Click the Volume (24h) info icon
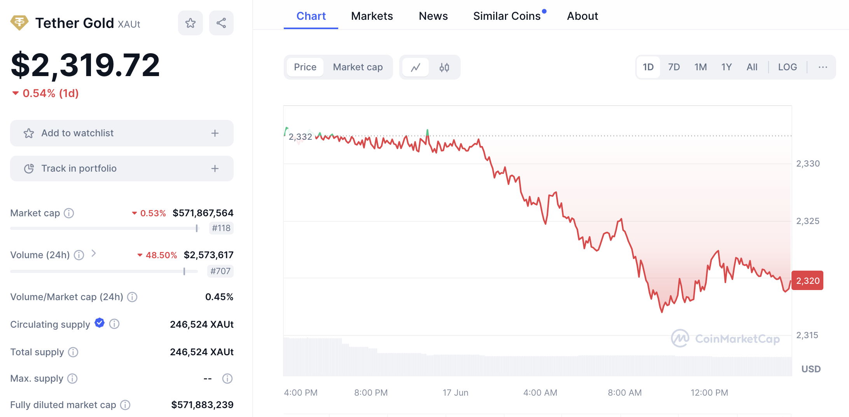 tap(79, 255)
